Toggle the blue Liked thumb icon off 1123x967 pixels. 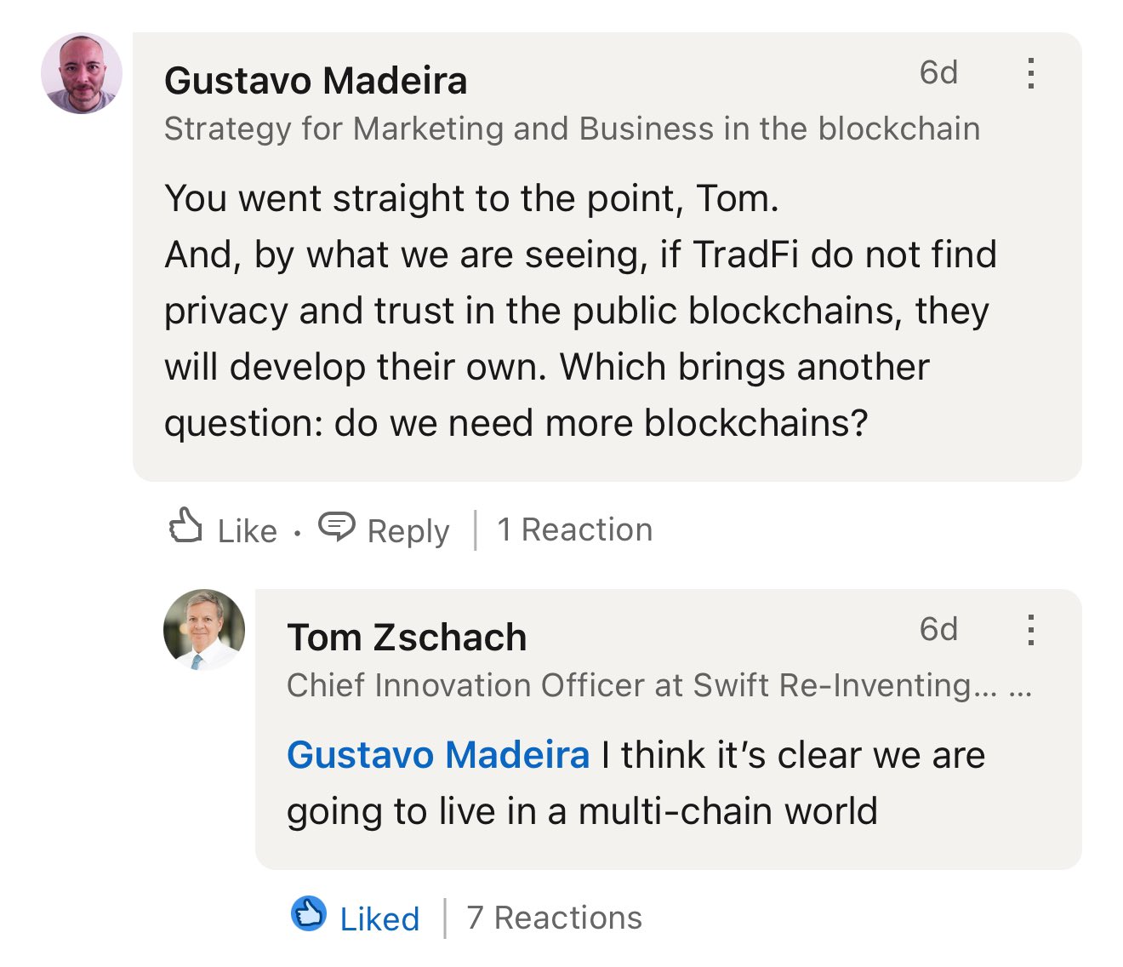[308, 914]
